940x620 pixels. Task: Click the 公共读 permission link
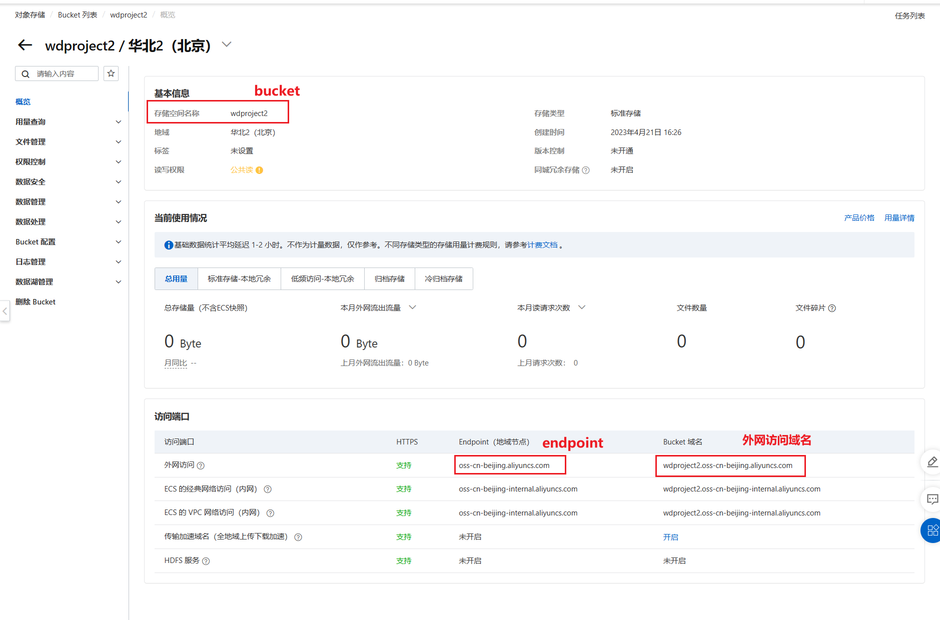pyautogui.click(x=242, y=170)
